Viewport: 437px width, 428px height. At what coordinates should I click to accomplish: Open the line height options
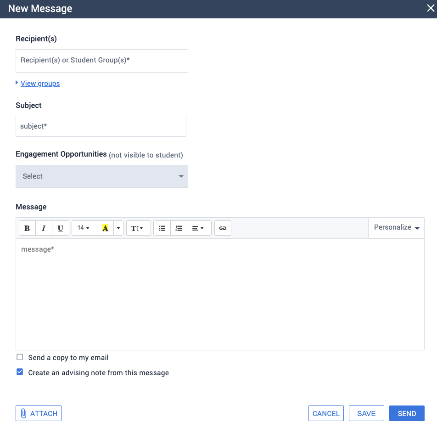point(139,228)
